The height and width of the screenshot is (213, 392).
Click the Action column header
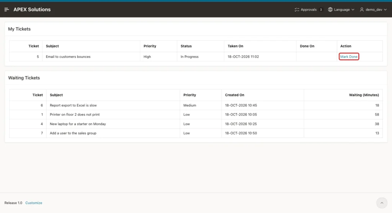click(346, 46)
